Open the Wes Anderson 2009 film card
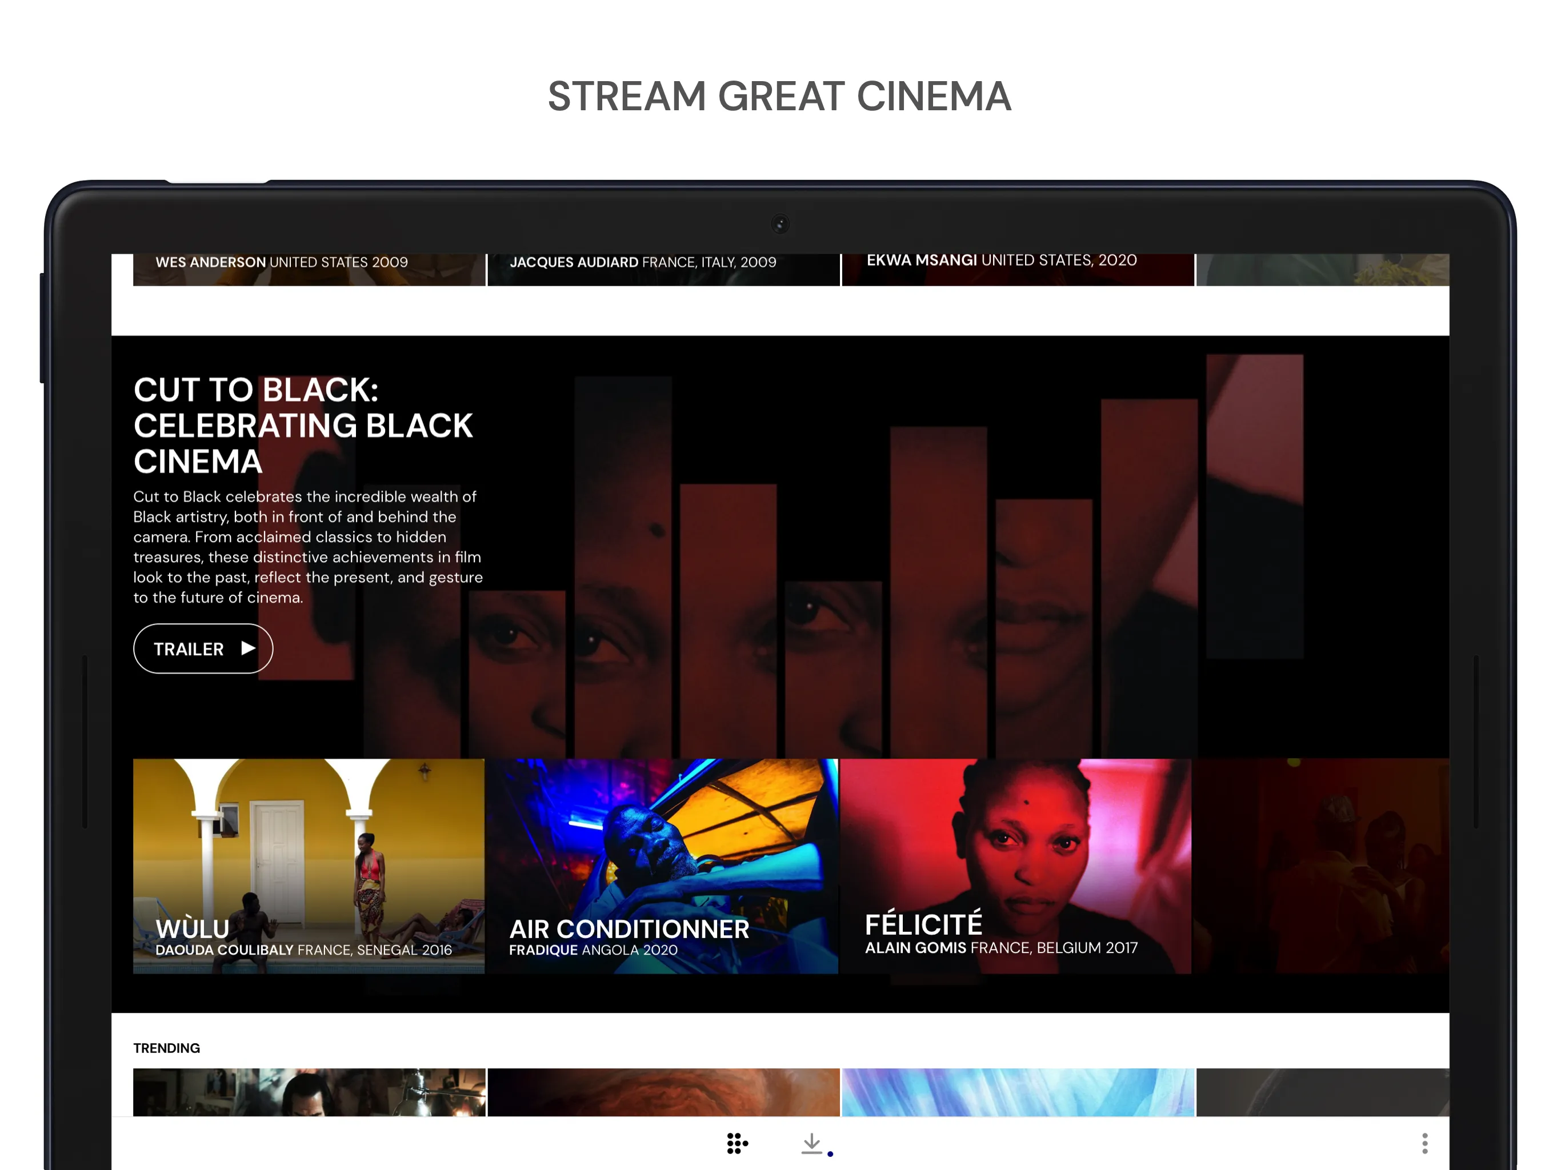The image size is (1561, 1170). pyautogui.click(x=309, y=270)
